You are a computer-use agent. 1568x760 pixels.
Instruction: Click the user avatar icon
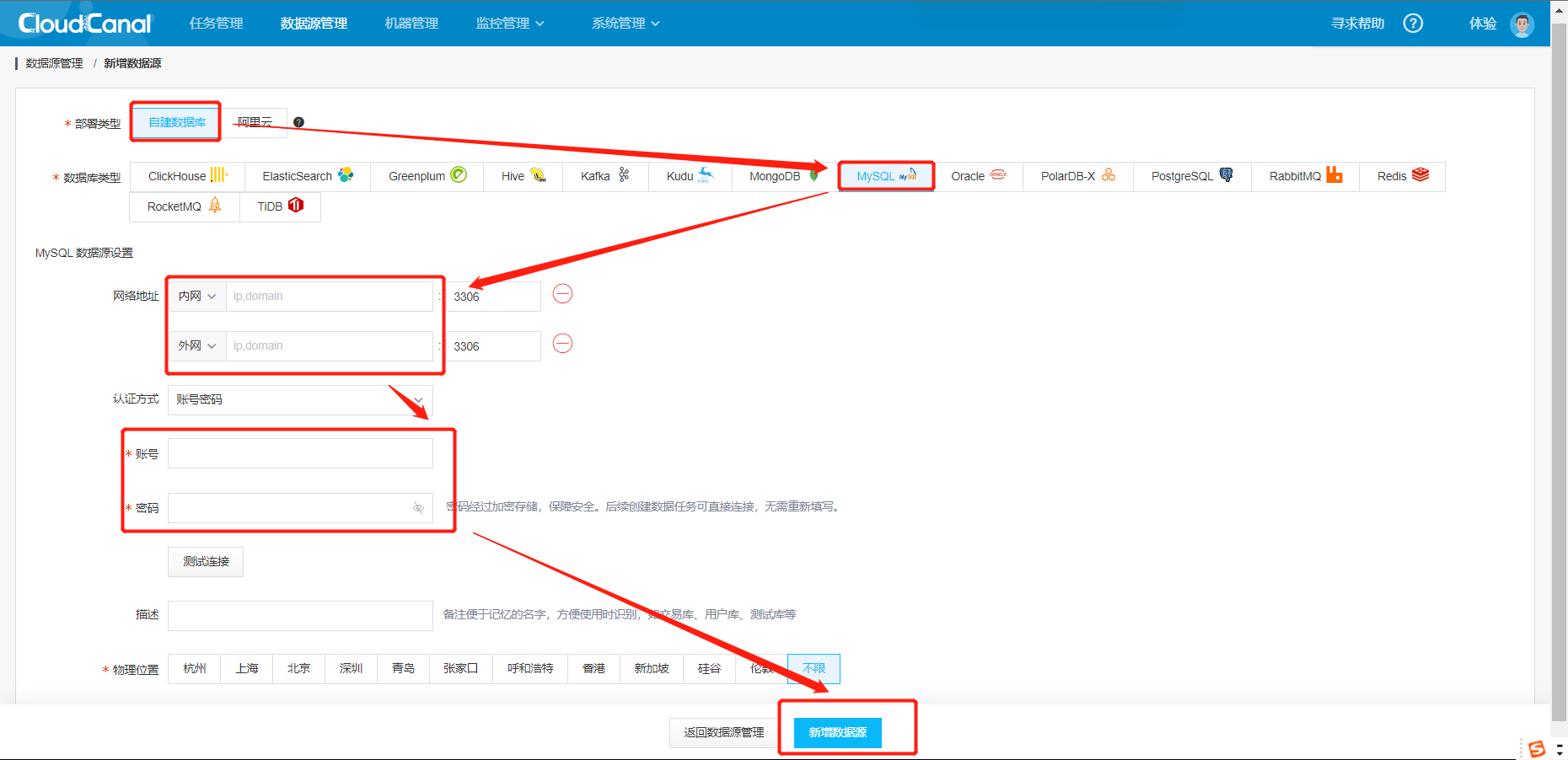(1522, 24)
